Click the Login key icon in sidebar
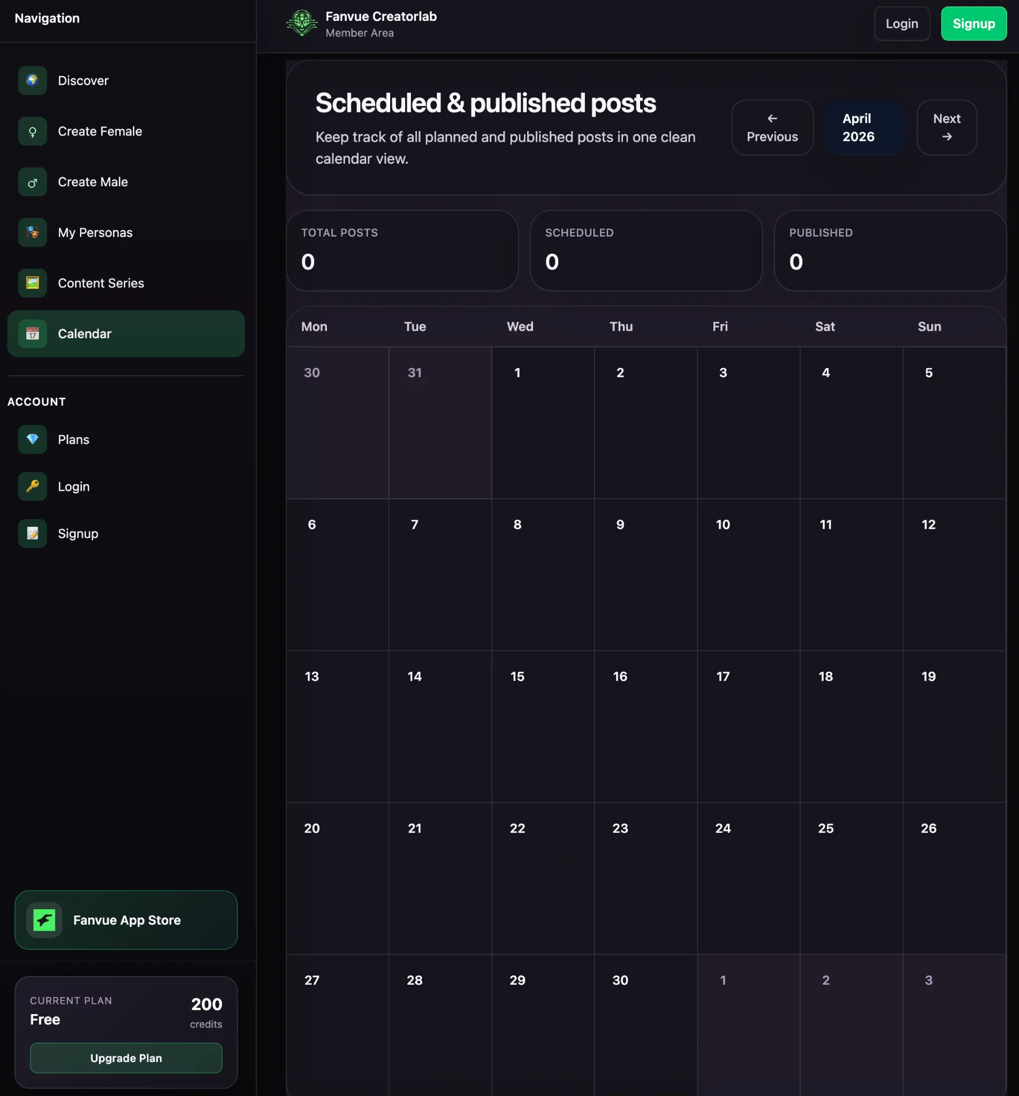Image resolution: width=1019 pixels, height=1096 pixels. point(33,486)
